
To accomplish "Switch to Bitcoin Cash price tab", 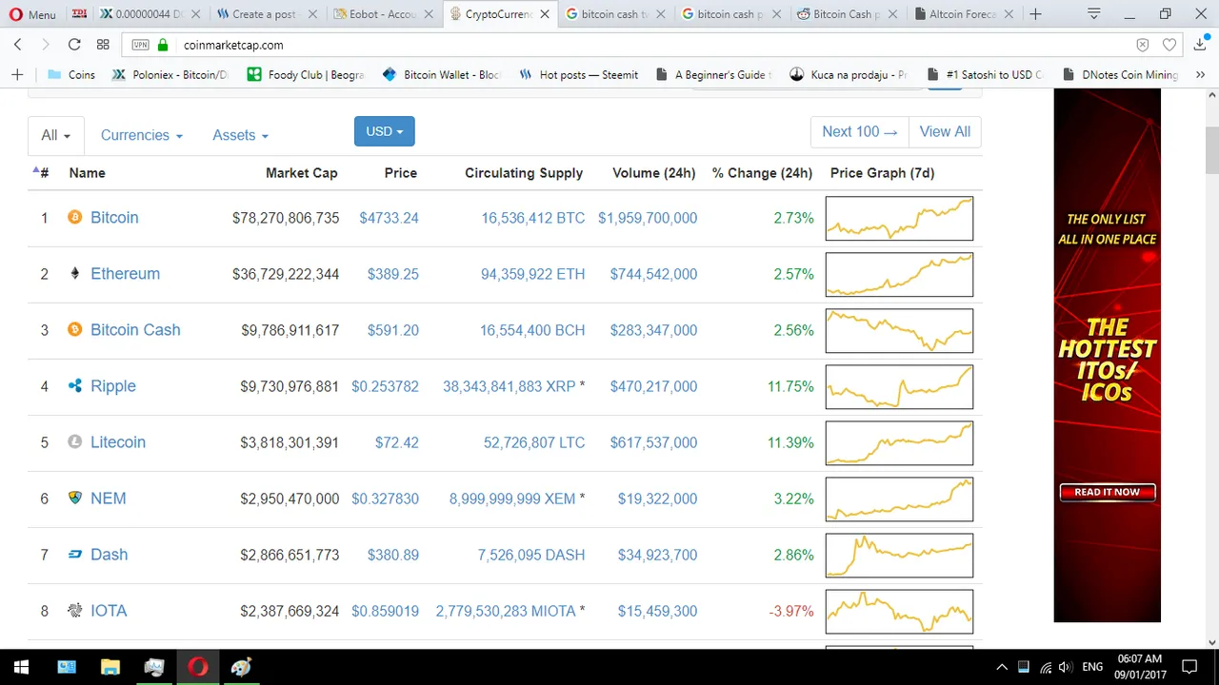I will [x=846, y=14].
